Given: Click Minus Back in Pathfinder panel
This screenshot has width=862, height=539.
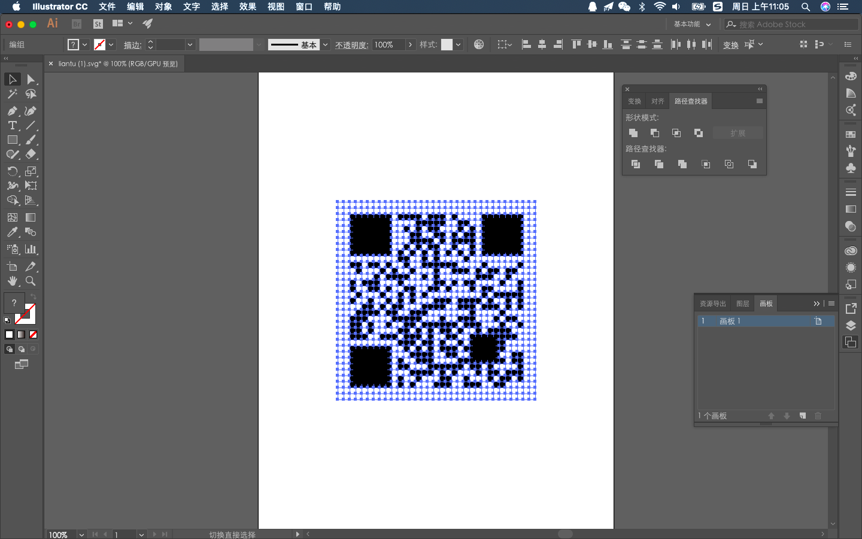Looking at the screenshot, I should tap(752, 164).
